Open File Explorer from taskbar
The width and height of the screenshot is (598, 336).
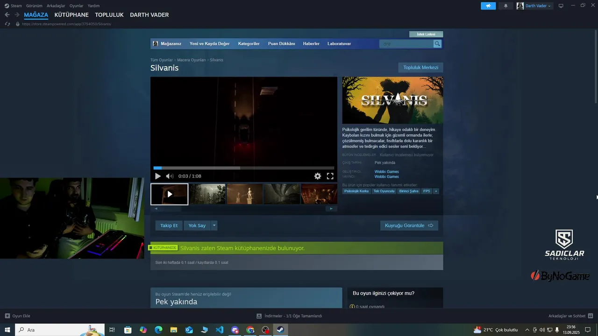point(174,330)
